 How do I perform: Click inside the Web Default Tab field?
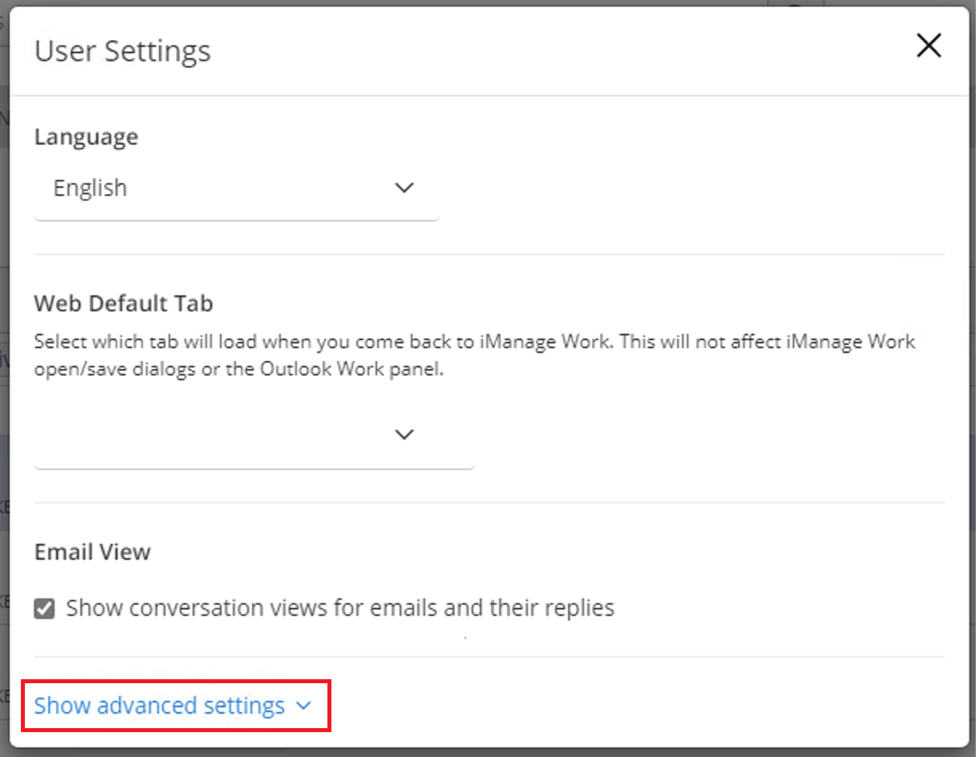[x=241, y=437]
